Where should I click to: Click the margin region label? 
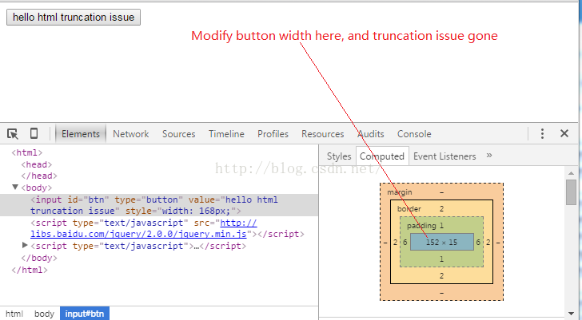point(400,192)
